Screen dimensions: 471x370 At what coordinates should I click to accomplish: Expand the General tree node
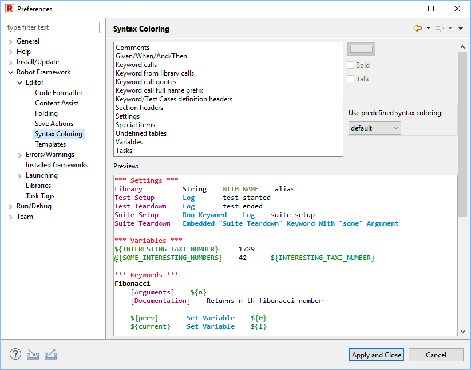(10, 42)
